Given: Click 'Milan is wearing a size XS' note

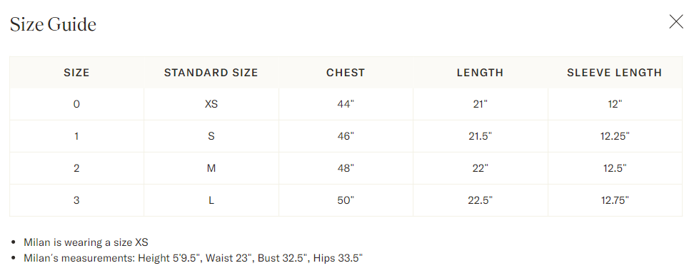Looking at the screenshot, I should 86,242.
